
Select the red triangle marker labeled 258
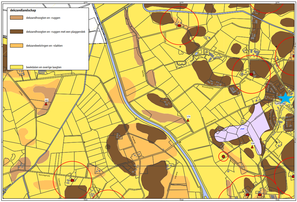[x=252, y=147]
